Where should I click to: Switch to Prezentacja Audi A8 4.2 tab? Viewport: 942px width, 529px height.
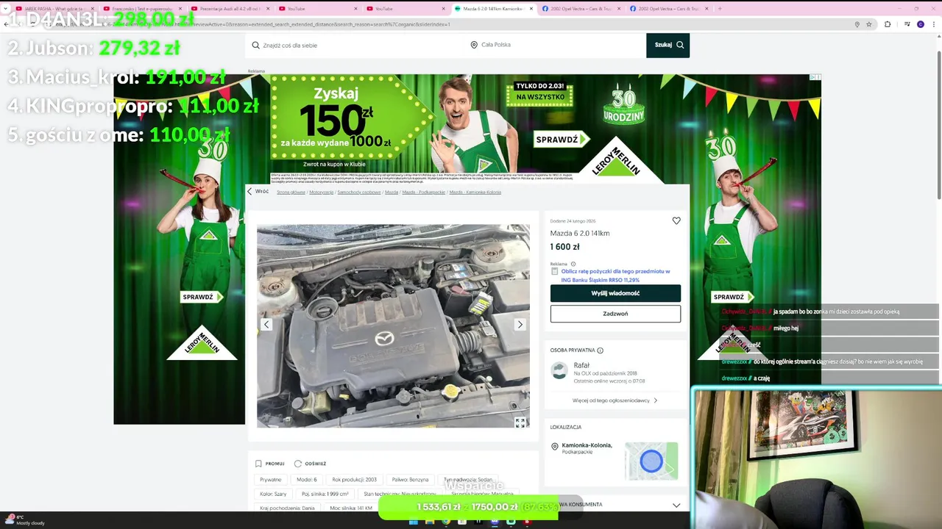pyautogui.click(x=230, y=9)
